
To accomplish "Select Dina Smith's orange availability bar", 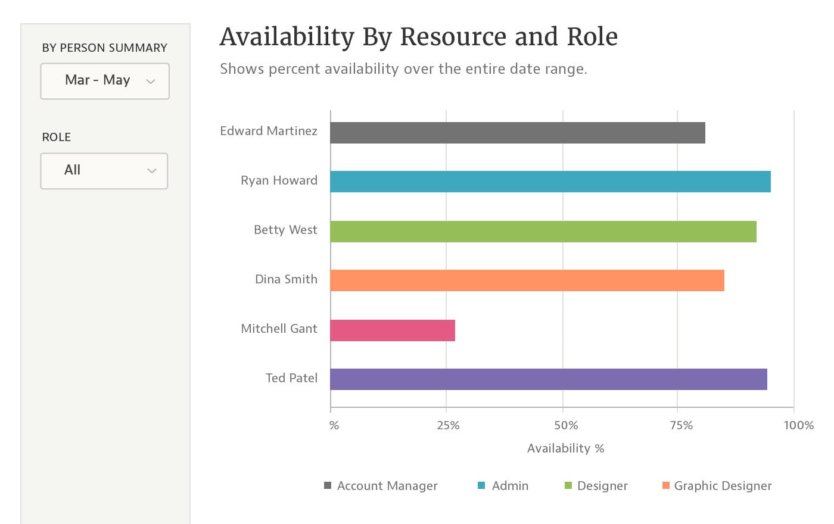I will 527,280.
